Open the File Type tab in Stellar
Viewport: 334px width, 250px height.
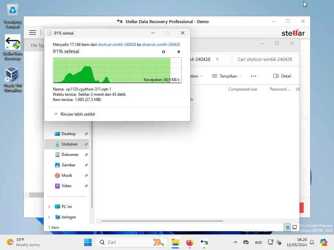click(37, 45)
